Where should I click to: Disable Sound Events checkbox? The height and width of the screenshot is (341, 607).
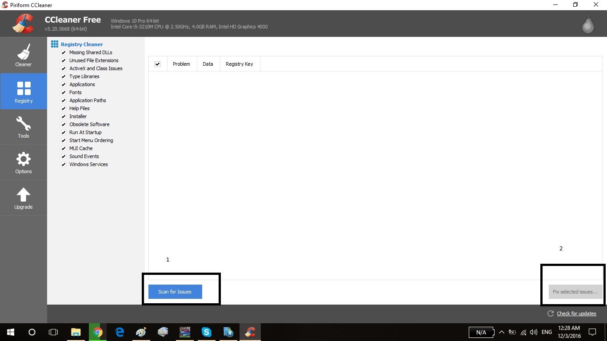click(x=64, y=156)
